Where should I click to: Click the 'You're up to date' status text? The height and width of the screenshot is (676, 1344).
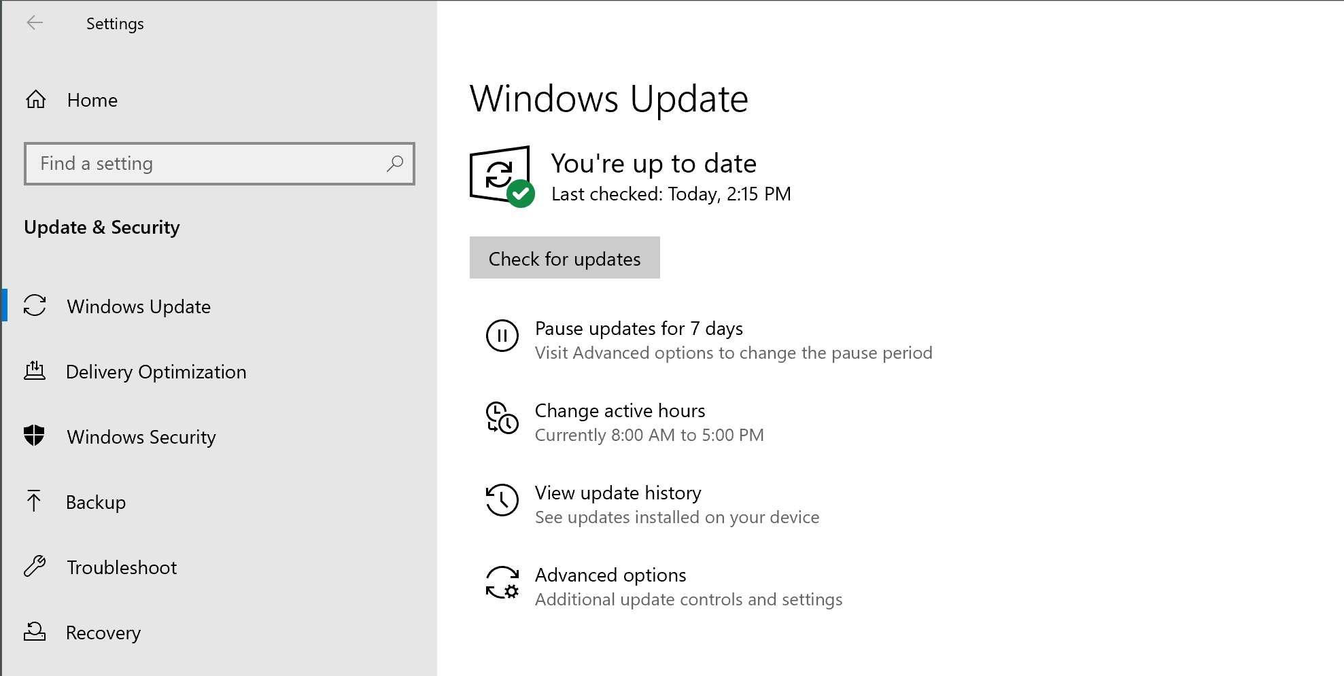(x=654, y=164)
